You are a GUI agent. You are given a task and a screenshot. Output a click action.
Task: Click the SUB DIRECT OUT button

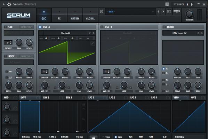[26, 27]
